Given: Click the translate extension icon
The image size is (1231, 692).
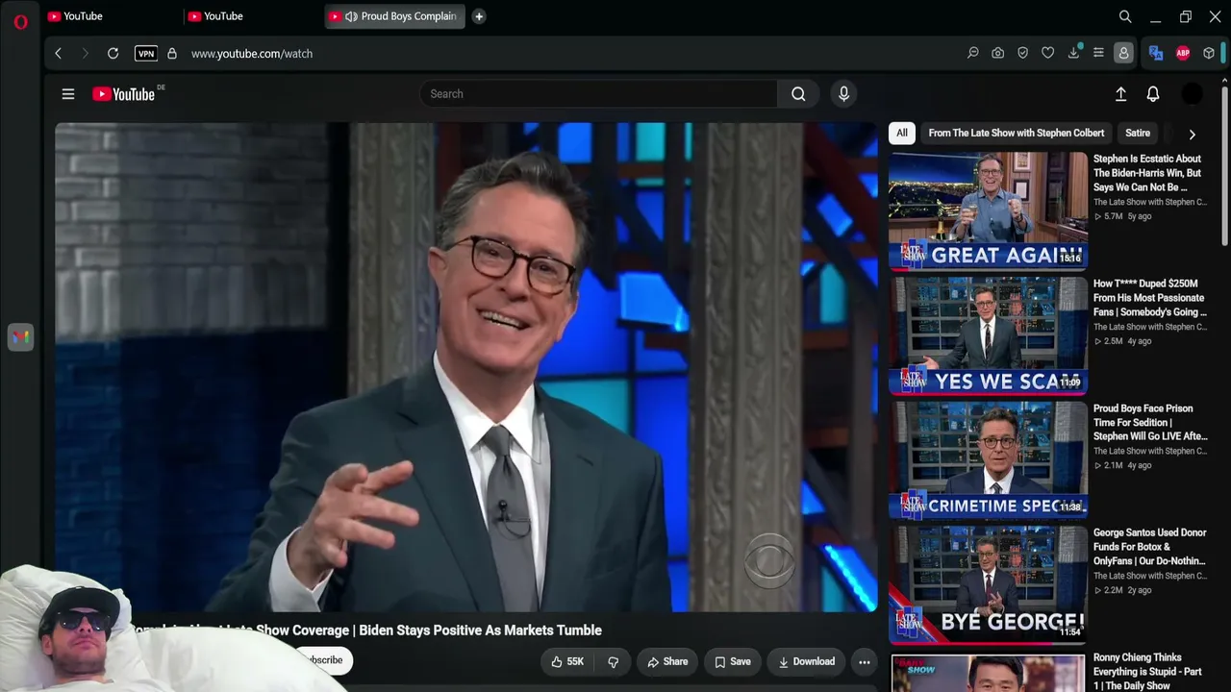Looking at the screenshot, I should 1156,54.
